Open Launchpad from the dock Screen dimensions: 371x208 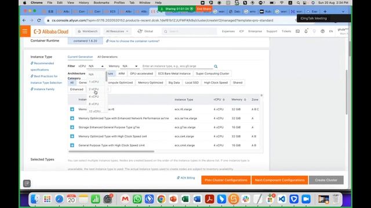point(47,199)
